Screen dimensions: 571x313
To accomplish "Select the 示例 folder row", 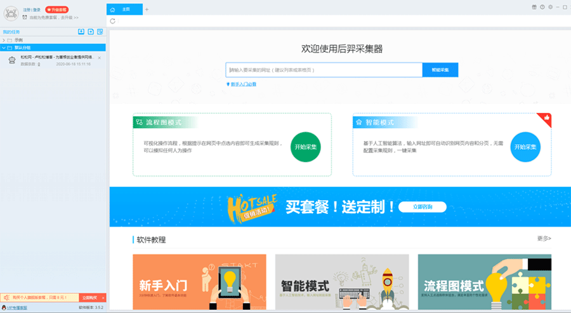I will [53, 40].
